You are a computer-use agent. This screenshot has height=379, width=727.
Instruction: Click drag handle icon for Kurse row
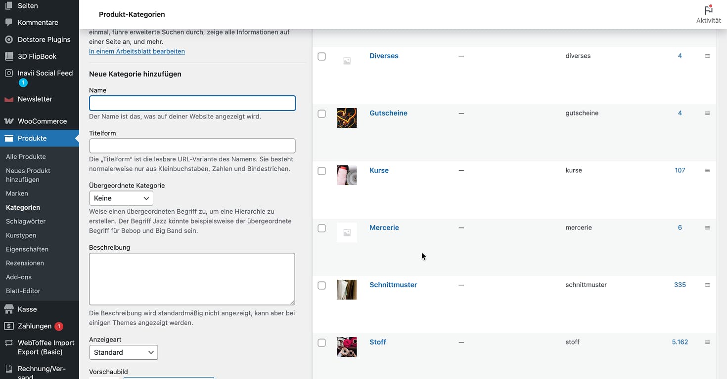tap(707, 170)
